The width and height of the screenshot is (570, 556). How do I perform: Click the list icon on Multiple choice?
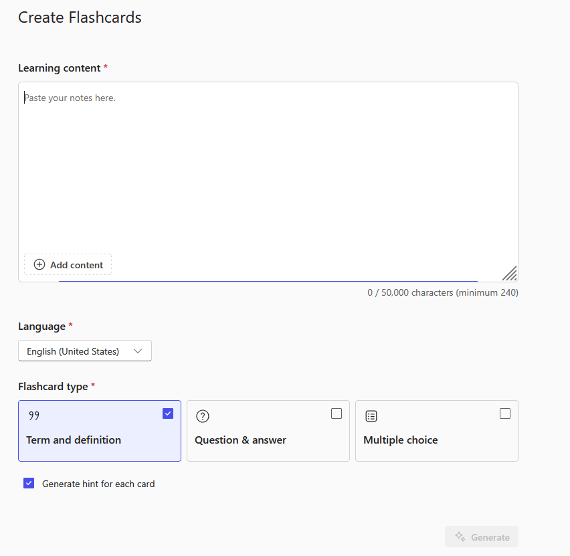coord(371,416)
